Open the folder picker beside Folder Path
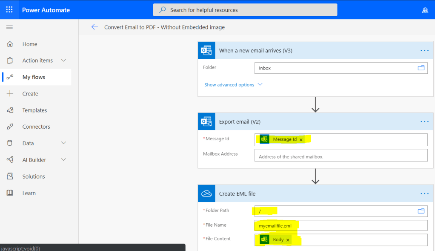435x251 pixels. (x=421, y=211)
